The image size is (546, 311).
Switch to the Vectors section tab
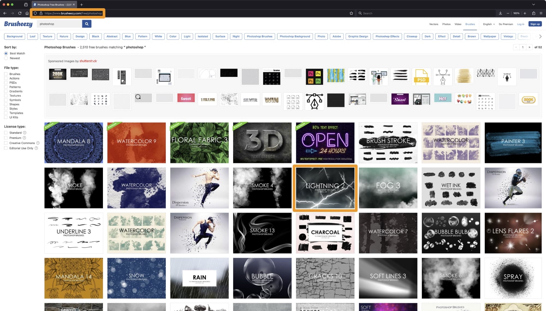(x=434, y=24)
